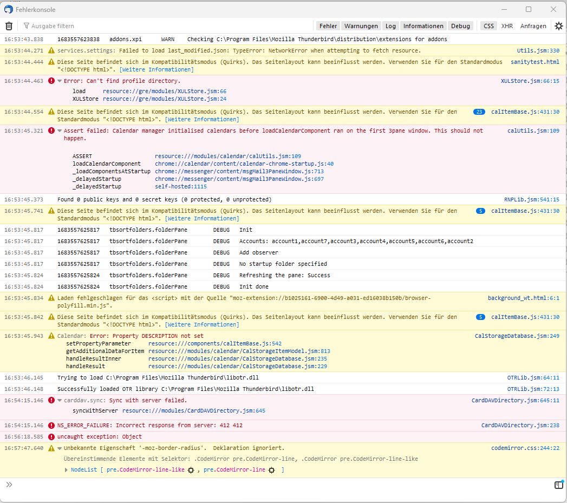Expand the NodeList object
This screenshot has height=503, width=567.
click(x=67, y=470)
